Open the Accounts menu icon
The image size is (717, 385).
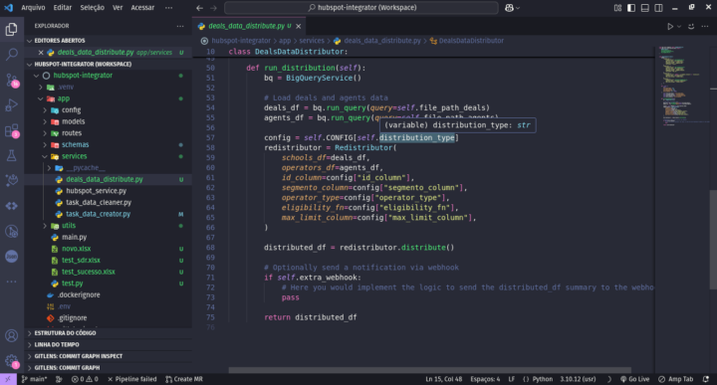point(11,335)
